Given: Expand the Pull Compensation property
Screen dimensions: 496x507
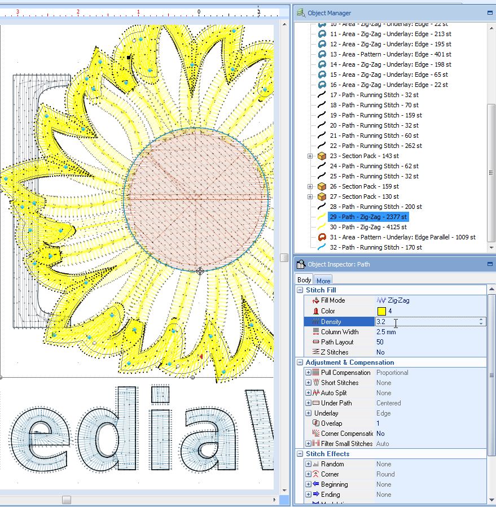Looking at the screenshot, I should (x=308, y=373).
